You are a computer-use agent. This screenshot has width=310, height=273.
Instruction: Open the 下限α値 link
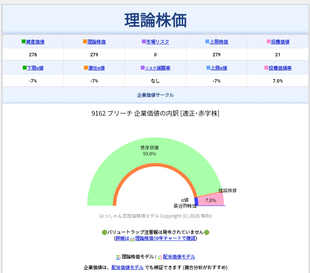(x=35, y=68)
